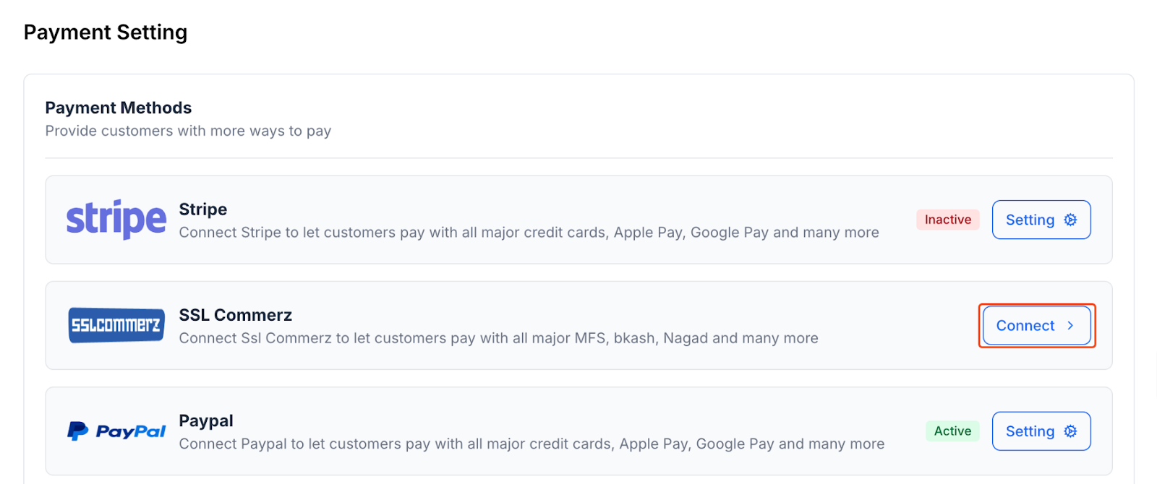Click the arrow icon inside the Connect button

coord(1071,325)
